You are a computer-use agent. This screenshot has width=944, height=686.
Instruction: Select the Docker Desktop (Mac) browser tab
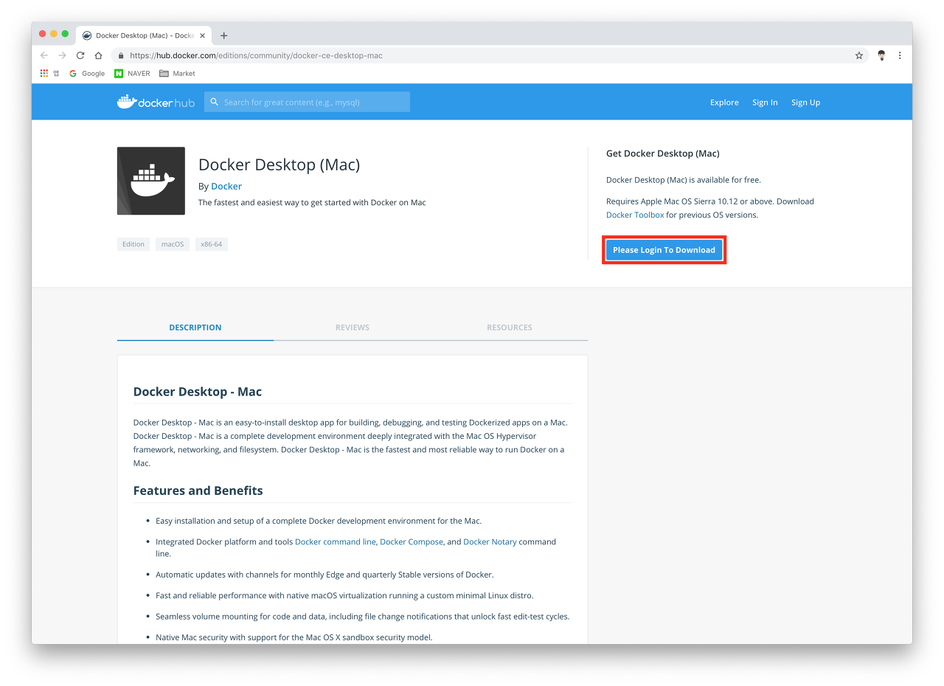pos(144,35)
